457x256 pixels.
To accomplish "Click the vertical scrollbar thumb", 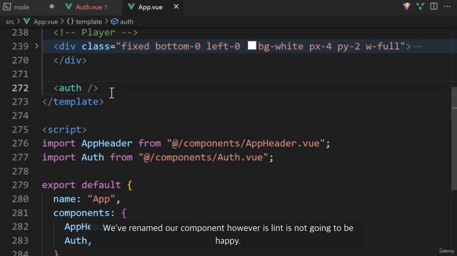I will pos(454,139).
